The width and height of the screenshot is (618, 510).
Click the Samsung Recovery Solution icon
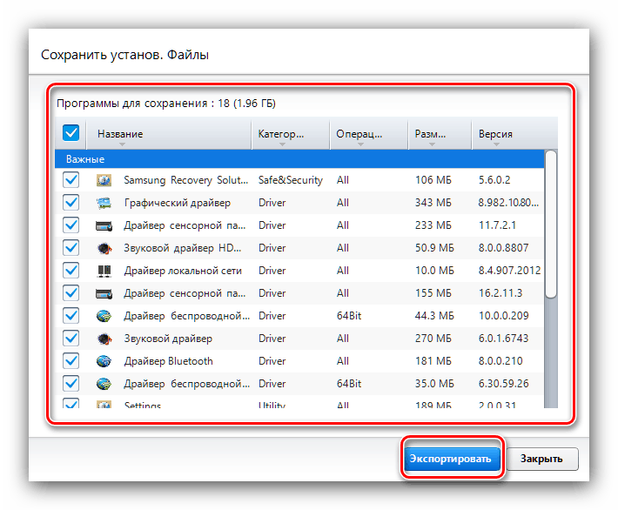[x=104, y=180]
